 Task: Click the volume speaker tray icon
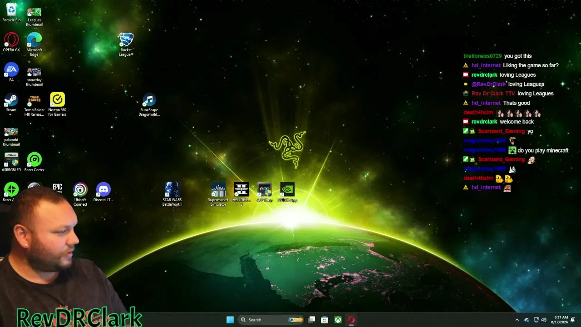[544, 320]
